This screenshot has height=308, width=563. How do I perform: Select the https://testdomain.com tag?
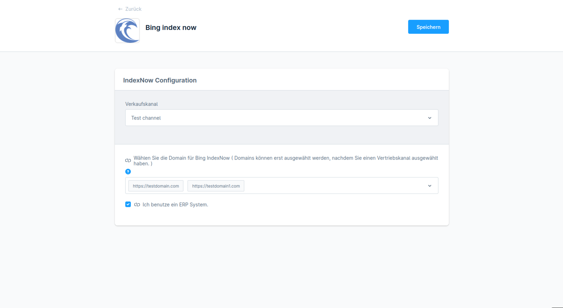coord(156,186)
